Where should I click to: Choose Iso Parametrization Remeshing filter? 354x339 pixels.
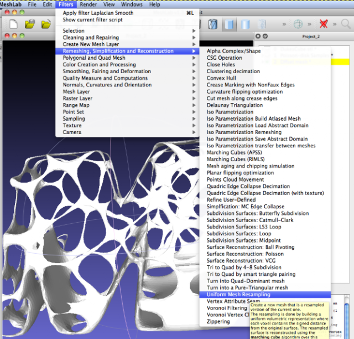[265, 132]
